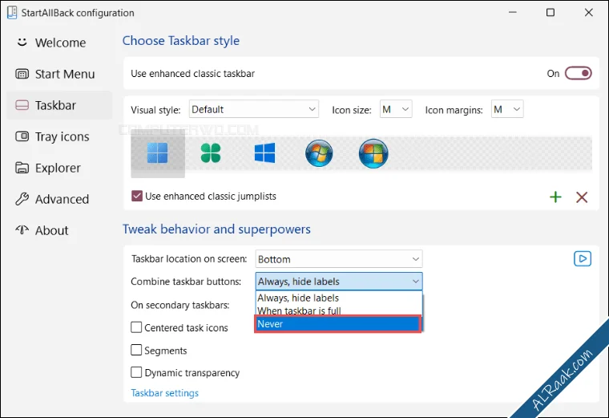The width and height of the screenshot is (609, 418).
Task: Choose the green clover start icon
Action: [x=211, y=152]
